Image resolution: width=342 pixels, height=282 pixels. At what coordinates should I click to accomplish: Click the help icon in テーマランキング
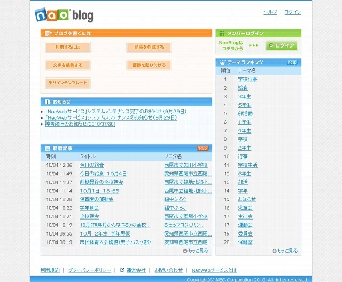pos(292,62)
